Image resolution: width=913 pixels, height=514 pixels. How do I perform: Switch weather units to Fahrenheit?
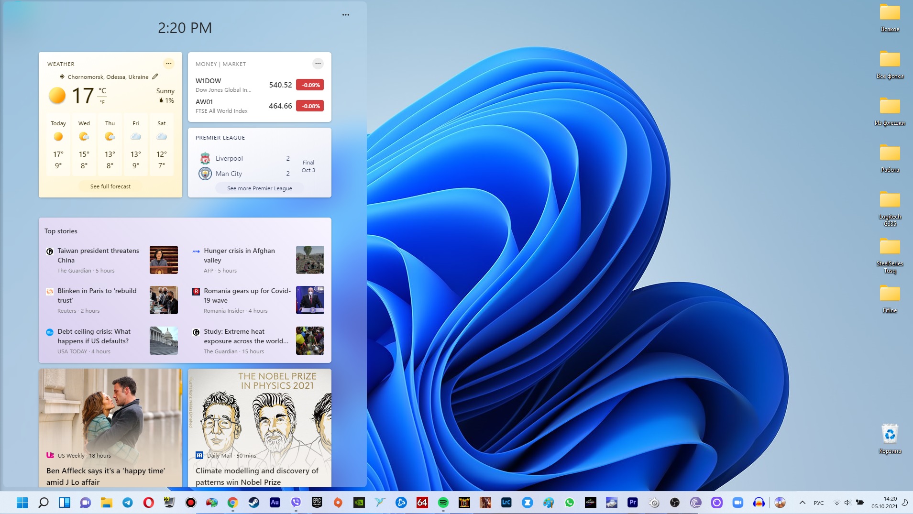pos(102,102)
